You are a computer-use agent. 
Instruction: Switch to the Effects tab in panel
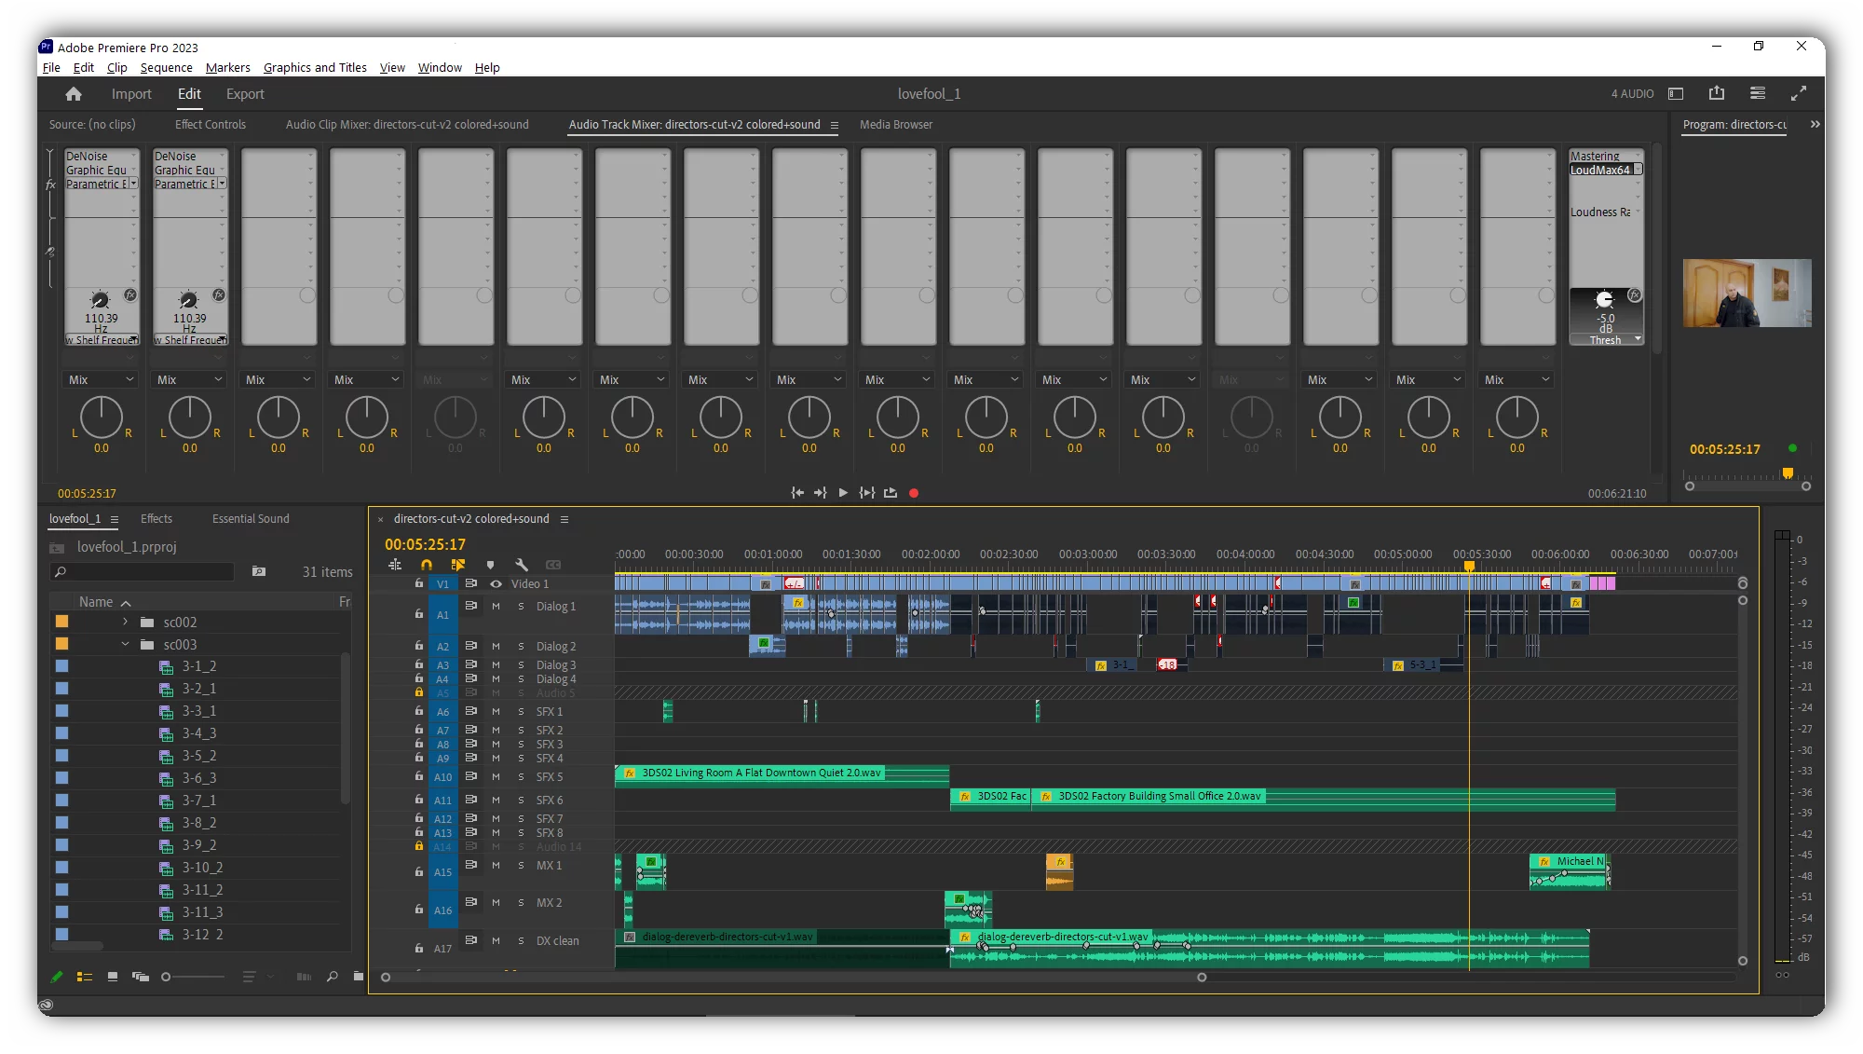pyautogui.click(x=156, y=517)
